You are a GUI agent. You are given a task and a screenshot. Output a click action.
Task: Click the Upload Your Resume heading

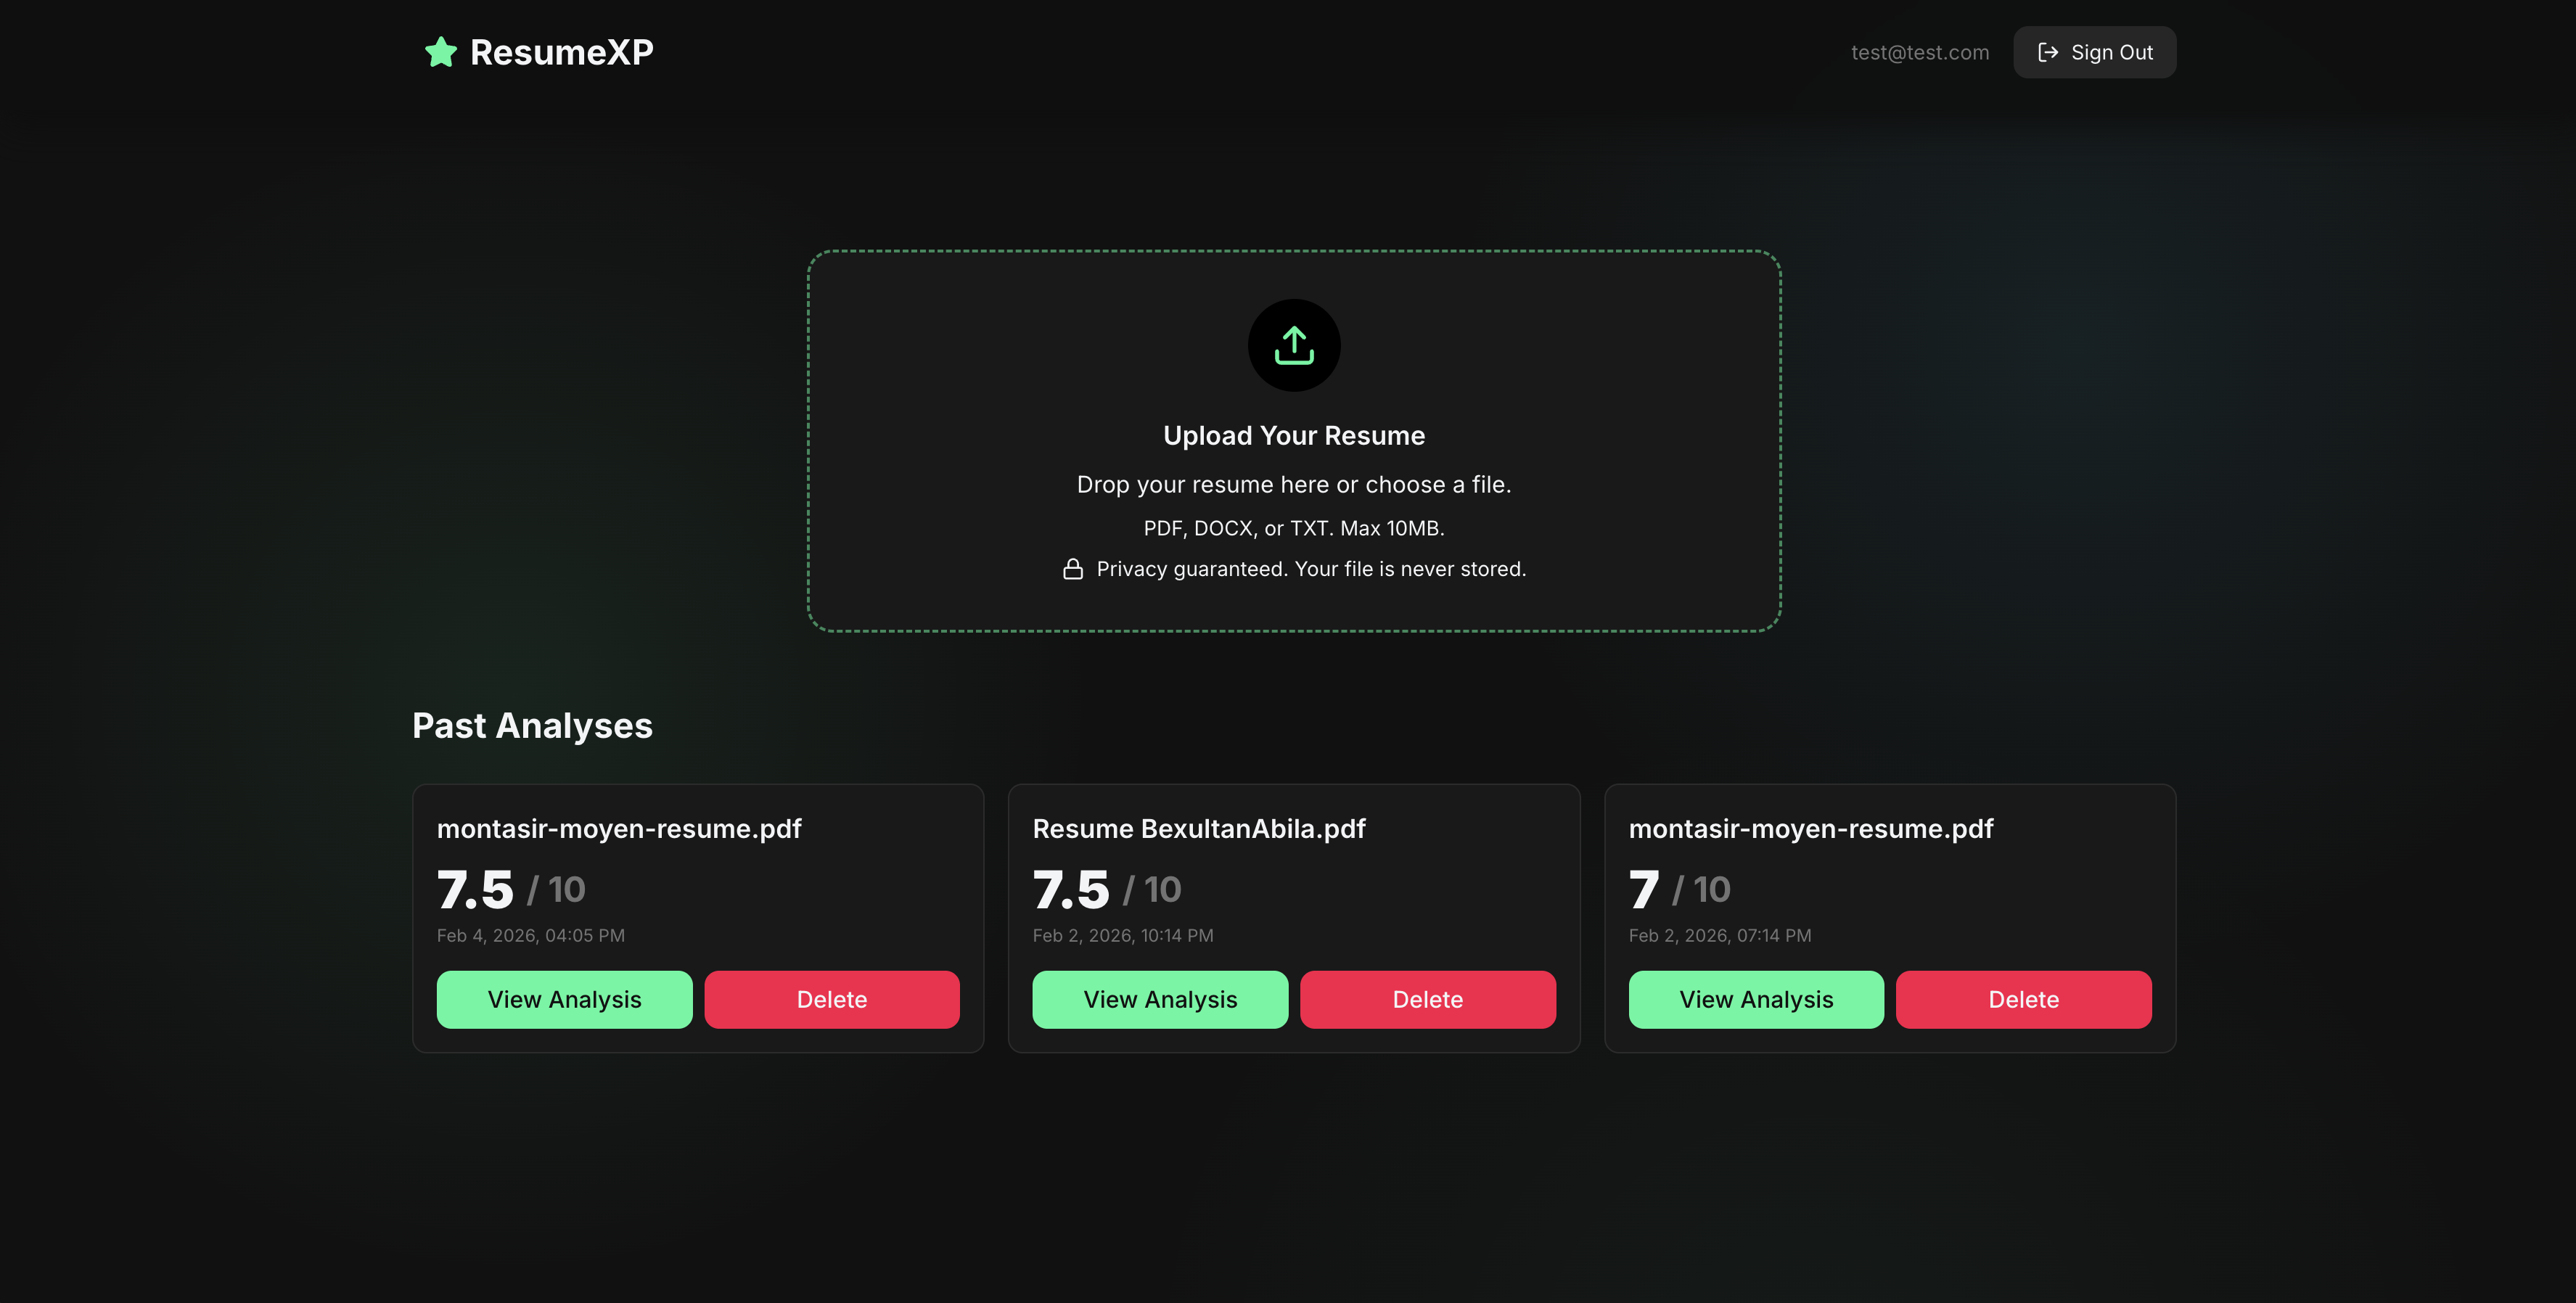[1293, 435]
